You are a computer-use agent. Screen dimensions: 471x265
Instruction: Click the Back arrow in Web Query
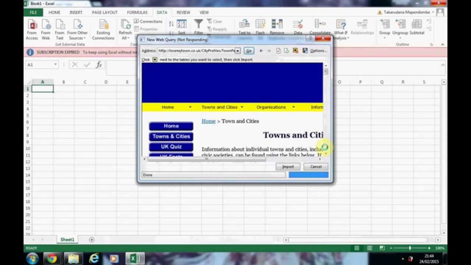pyautogui.click(x=261, y=51)
